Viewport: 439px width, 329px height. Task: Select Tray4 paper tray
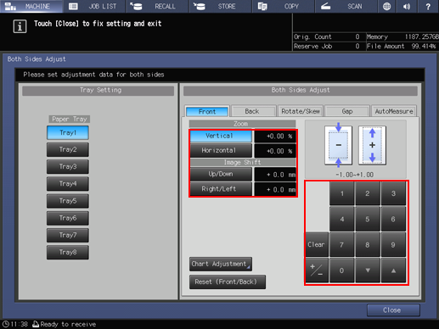68,184
